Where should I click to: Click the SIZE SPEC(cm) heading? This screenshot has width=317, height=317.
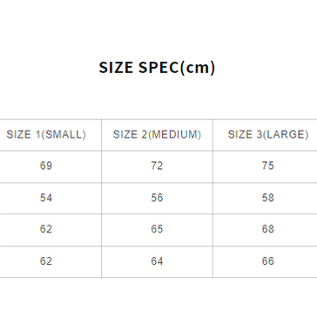[157, 68]
